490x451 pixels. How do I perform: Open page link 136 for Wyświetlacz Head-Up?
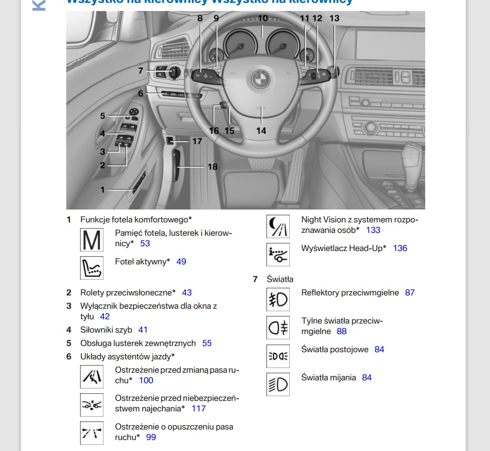(400, 248)
